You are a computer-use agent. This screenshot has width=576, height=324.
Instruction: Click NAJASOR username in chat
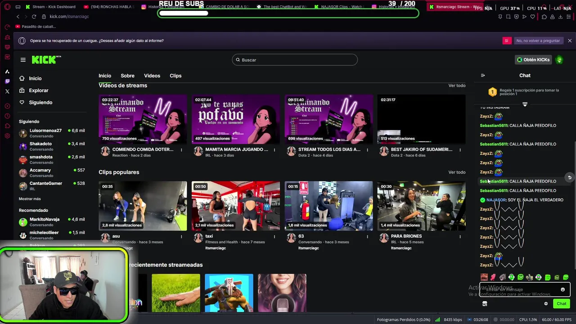point(496,200)
